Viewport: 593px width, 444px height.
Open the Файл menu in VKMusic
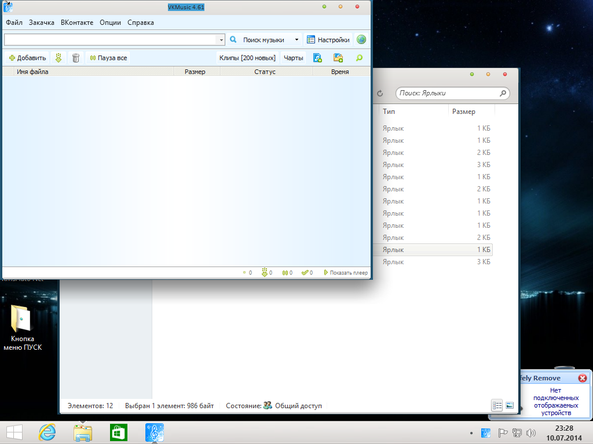[x=14, y=23]
